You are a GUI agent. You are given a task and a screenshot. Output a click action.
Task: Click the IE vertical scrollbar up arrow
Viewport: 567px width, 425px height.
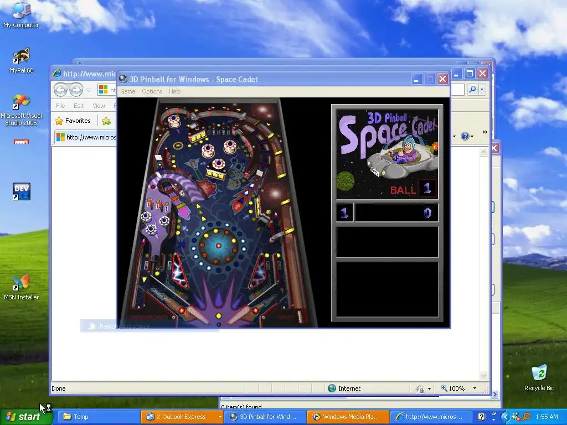483,153
